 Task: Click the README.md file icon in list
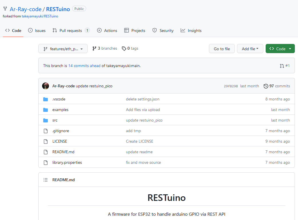(x=46, y=152)
